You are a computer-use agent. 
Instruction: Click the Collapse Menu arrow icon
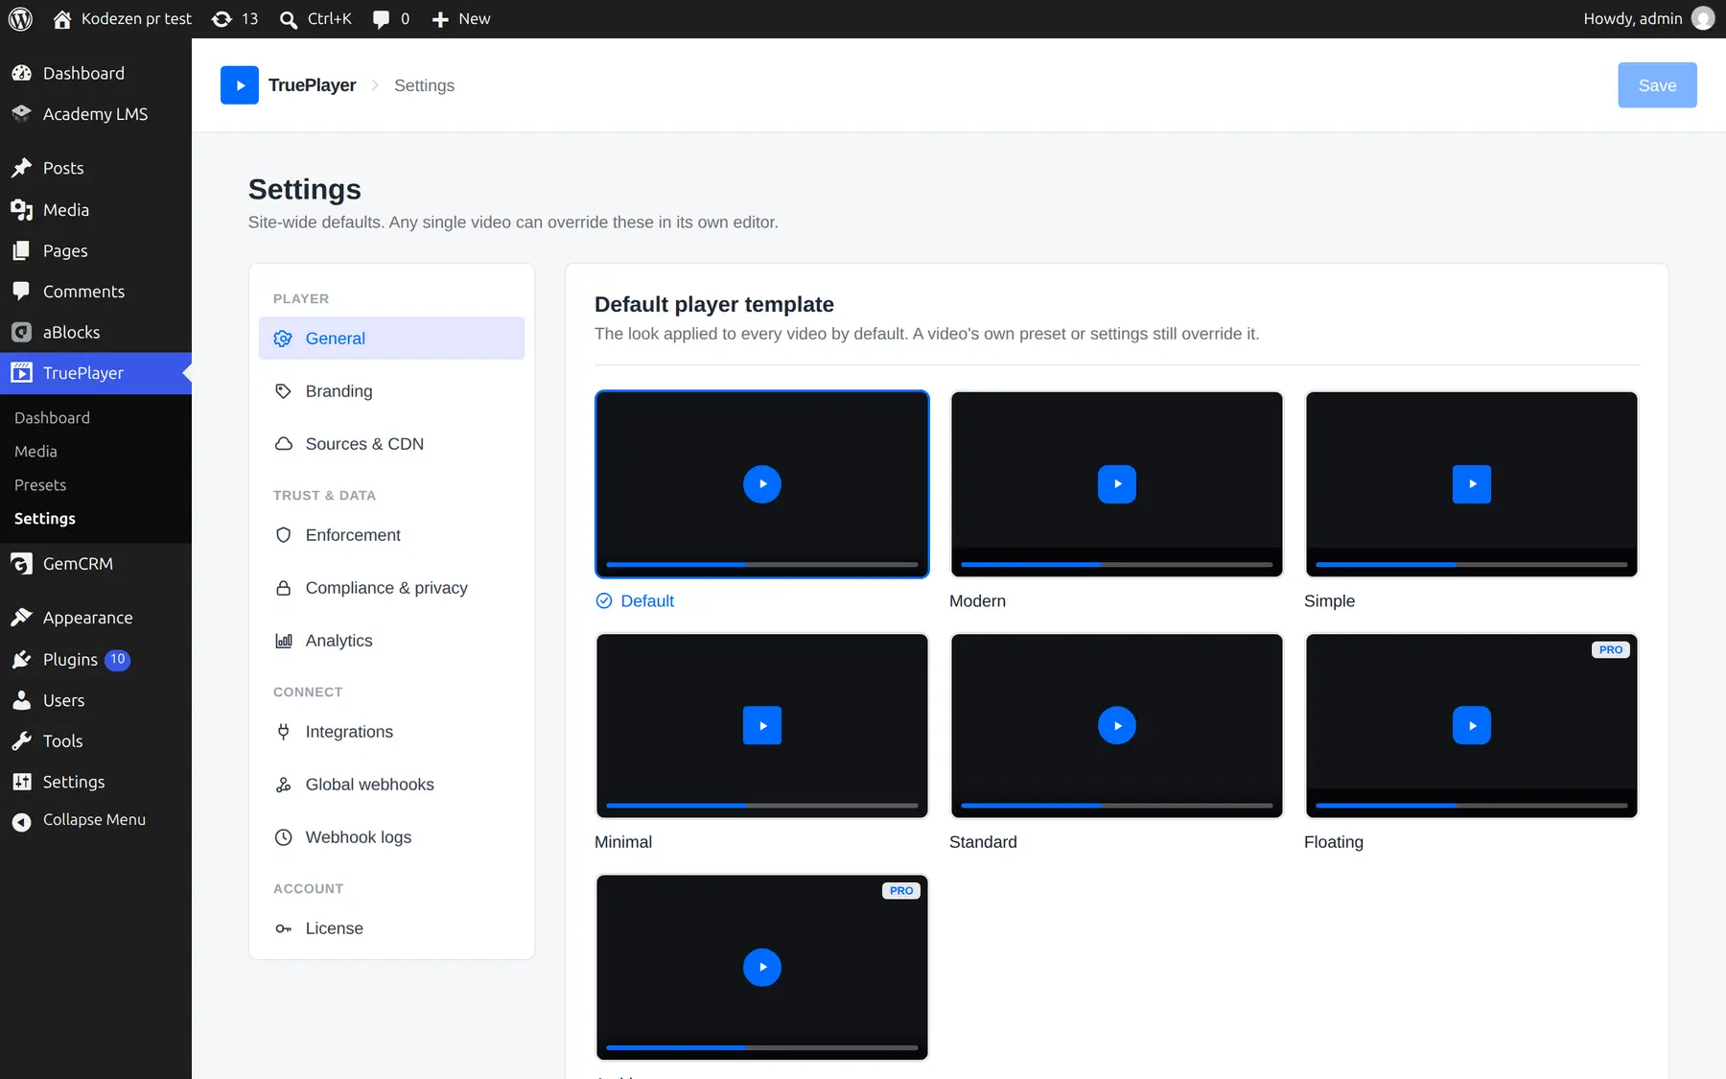point(21,821)
